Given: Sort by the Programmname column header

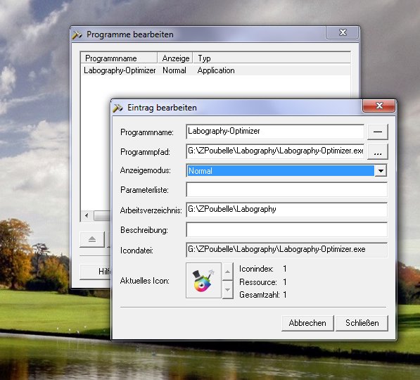Looking at the screenshot, I should [119, 58].
